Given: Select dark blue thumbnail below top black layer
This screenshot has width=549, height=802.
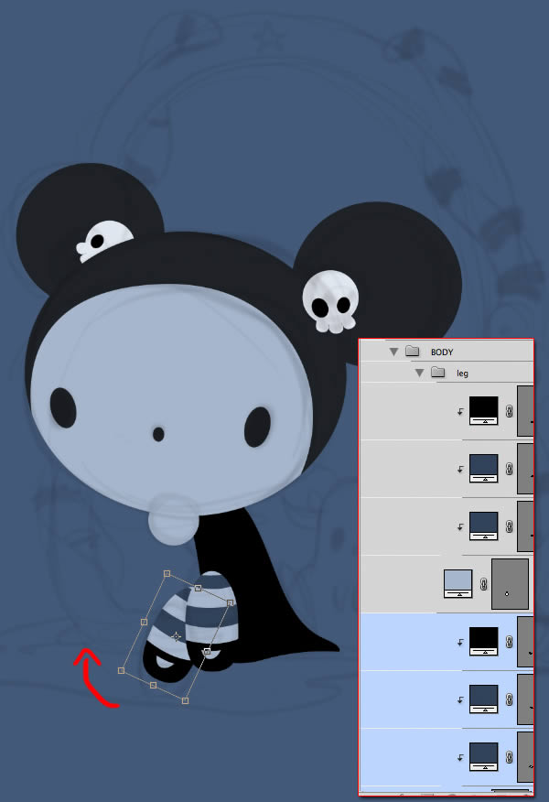Looking at the screenshot, I should [483, 469].
